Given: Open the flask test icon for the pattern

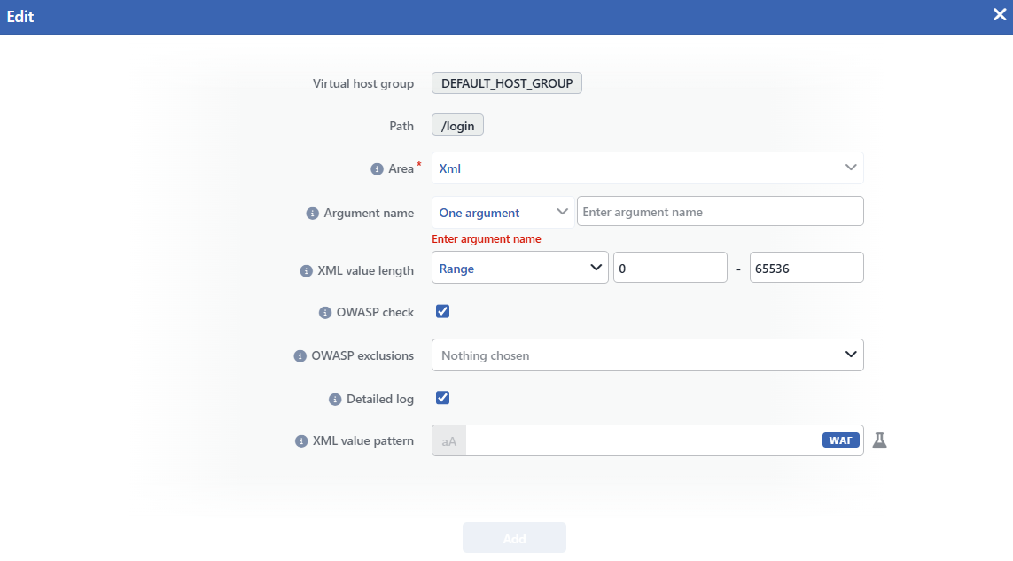Looking at the screenshot, I should tap(879, 440).
